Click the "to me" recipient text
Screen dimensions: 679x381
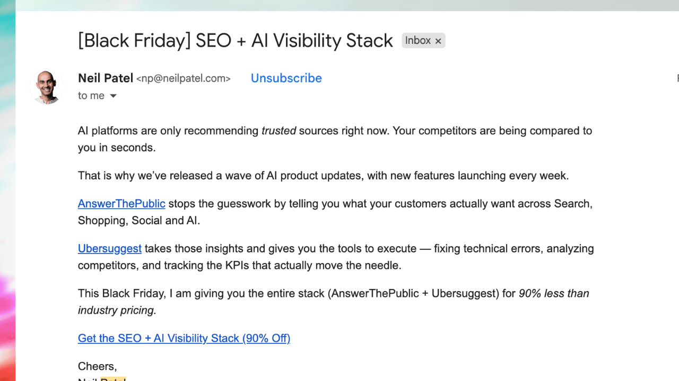pyautogui.click(x=91, y=96)
